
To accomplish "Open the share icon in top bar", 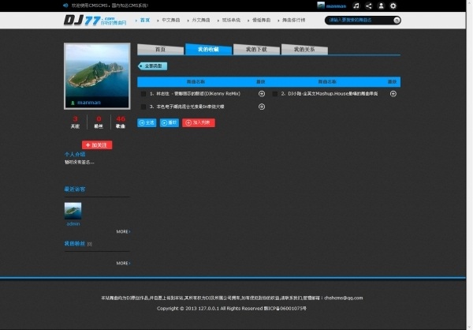I will pos(369,6).
